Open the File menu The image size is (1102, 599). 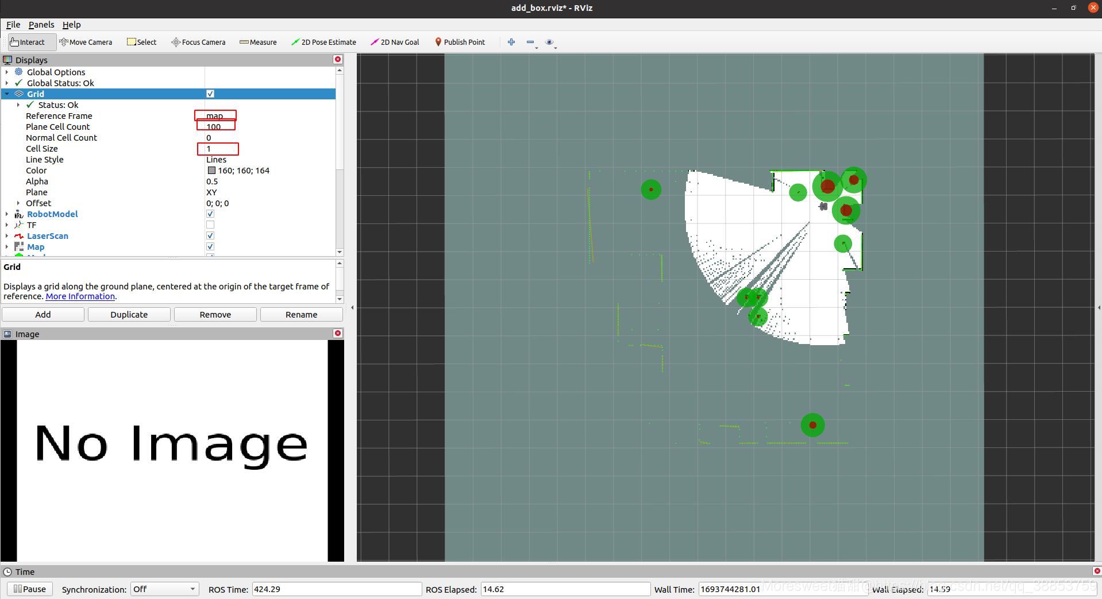coord(13,25)
